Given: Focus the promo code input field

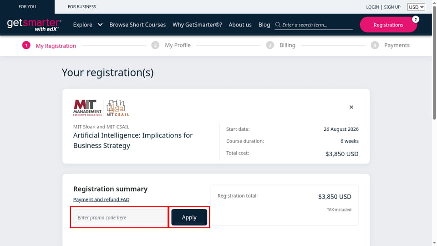Looking at the screenshot, I should (120, 217).
